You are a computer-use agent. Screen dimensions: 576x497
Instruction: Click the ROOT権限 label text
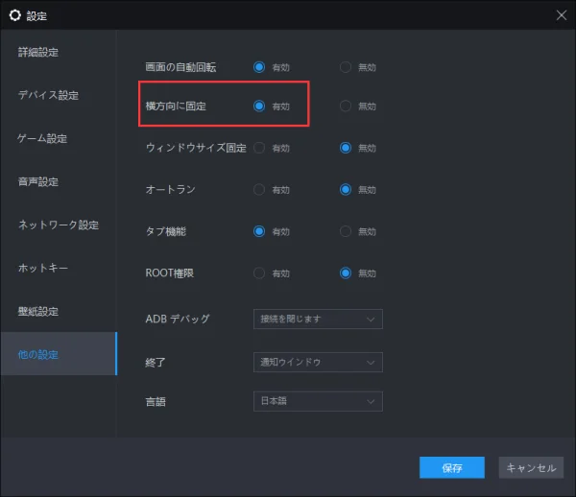[169, 273]
